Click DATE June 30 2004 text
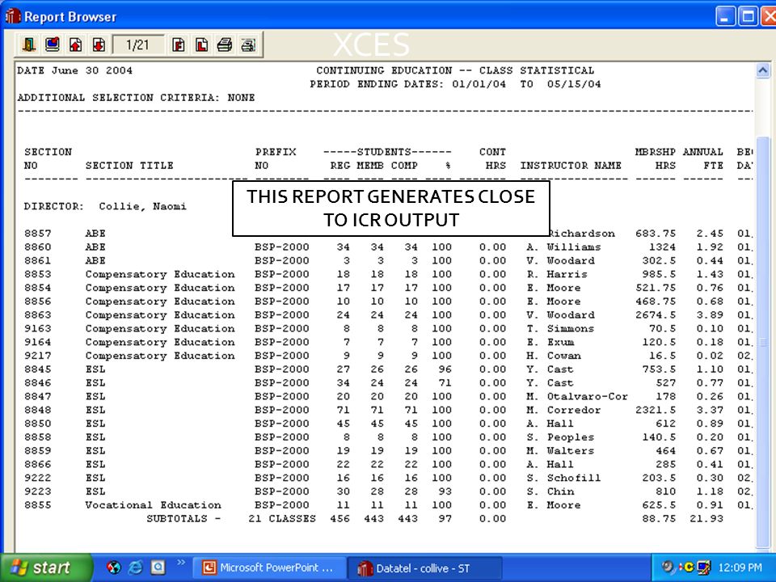The width and height of the screenshot is (776, 582). pos(74,70)
